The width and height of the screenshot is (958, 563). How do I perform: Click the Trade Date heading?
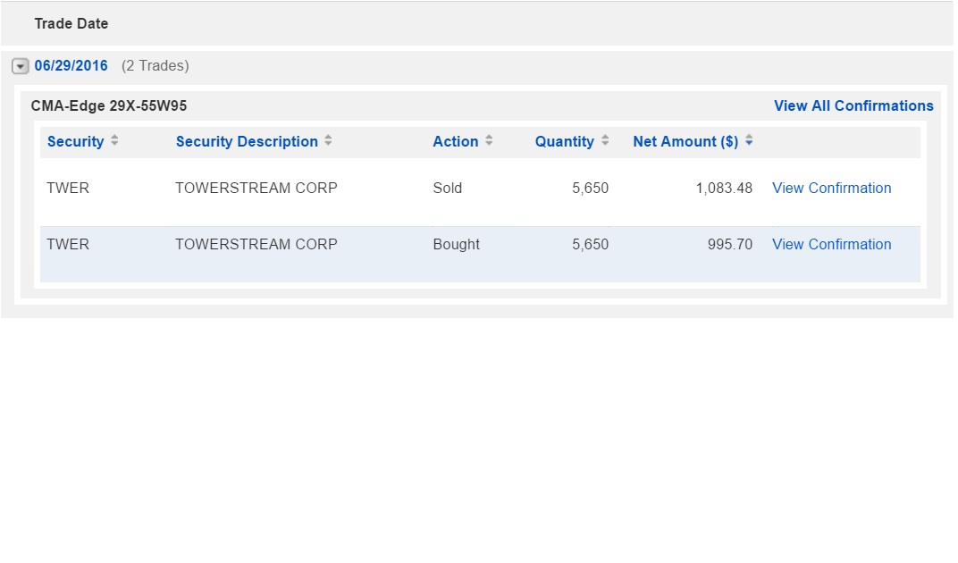tap(71, 23)
